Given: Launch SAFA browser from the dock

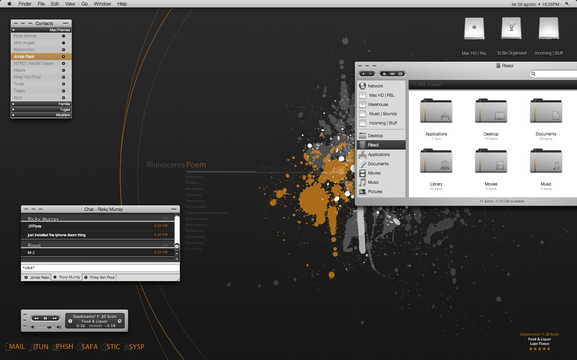Looking at the screenshot, I should (x=87, y=347).
